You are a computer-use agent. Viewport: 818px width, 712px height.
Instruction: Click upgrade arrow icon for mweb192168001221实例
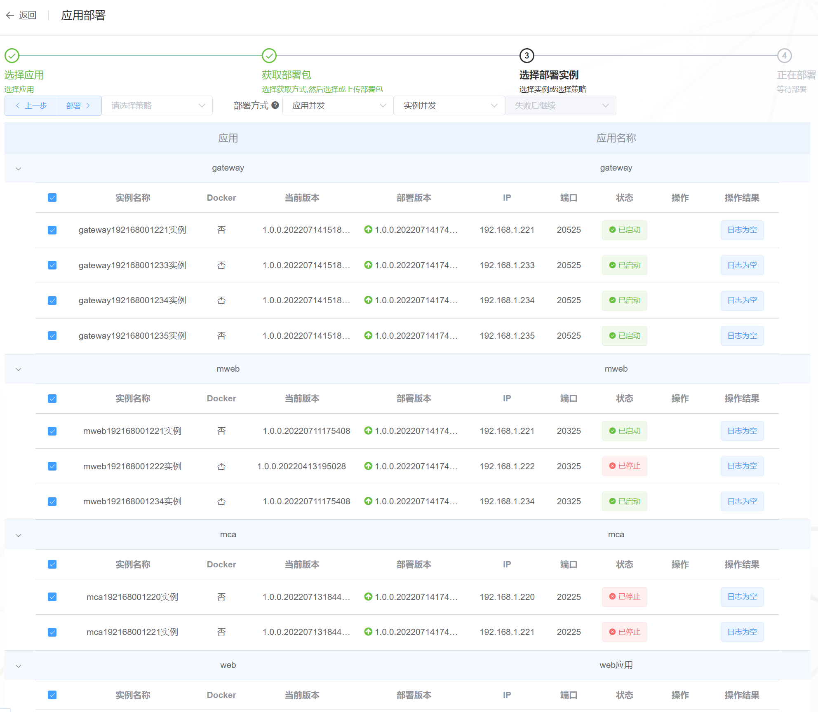coord(368,431)
